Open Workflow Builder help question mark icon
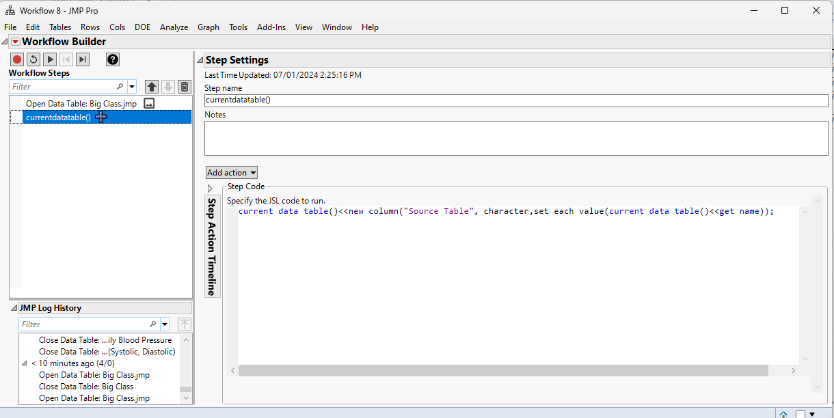This screenshot has height=418, width=834. (113, 59)
